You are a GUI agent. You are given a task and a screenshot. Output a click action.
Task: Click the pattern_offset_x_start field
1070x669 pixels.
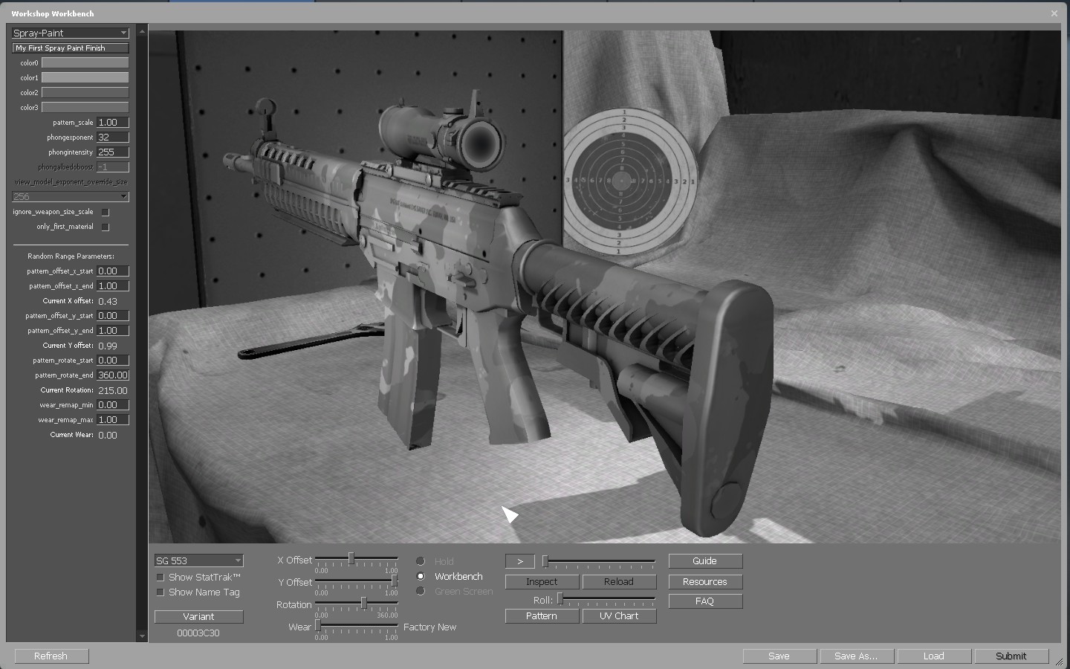coord(113,271)
